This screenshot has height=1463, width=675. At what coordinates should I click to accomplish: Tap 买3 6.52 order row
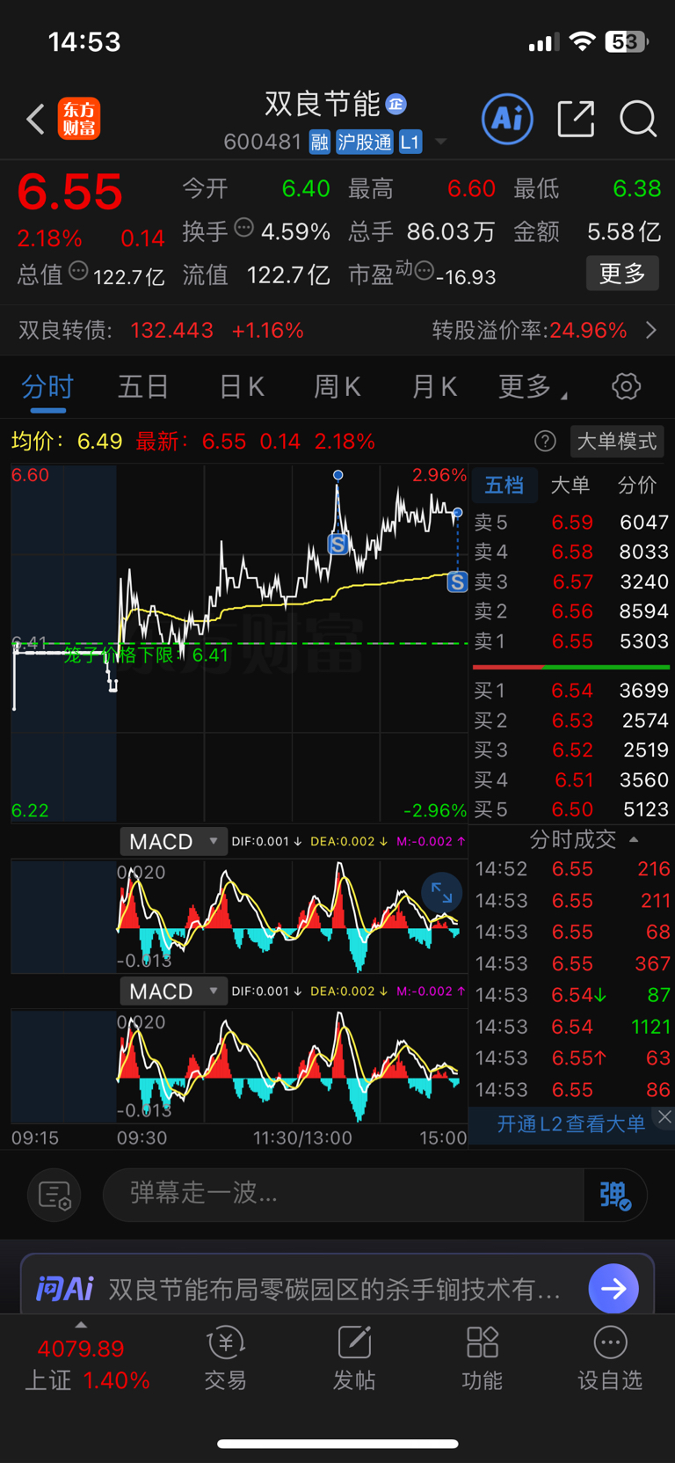[571, 750]
